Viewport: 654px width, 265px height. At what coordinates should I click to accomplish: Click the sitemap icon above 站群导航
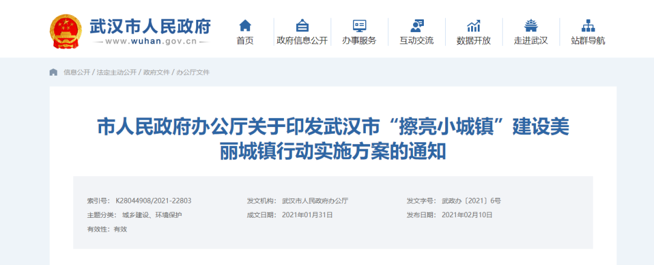[587, 25]
